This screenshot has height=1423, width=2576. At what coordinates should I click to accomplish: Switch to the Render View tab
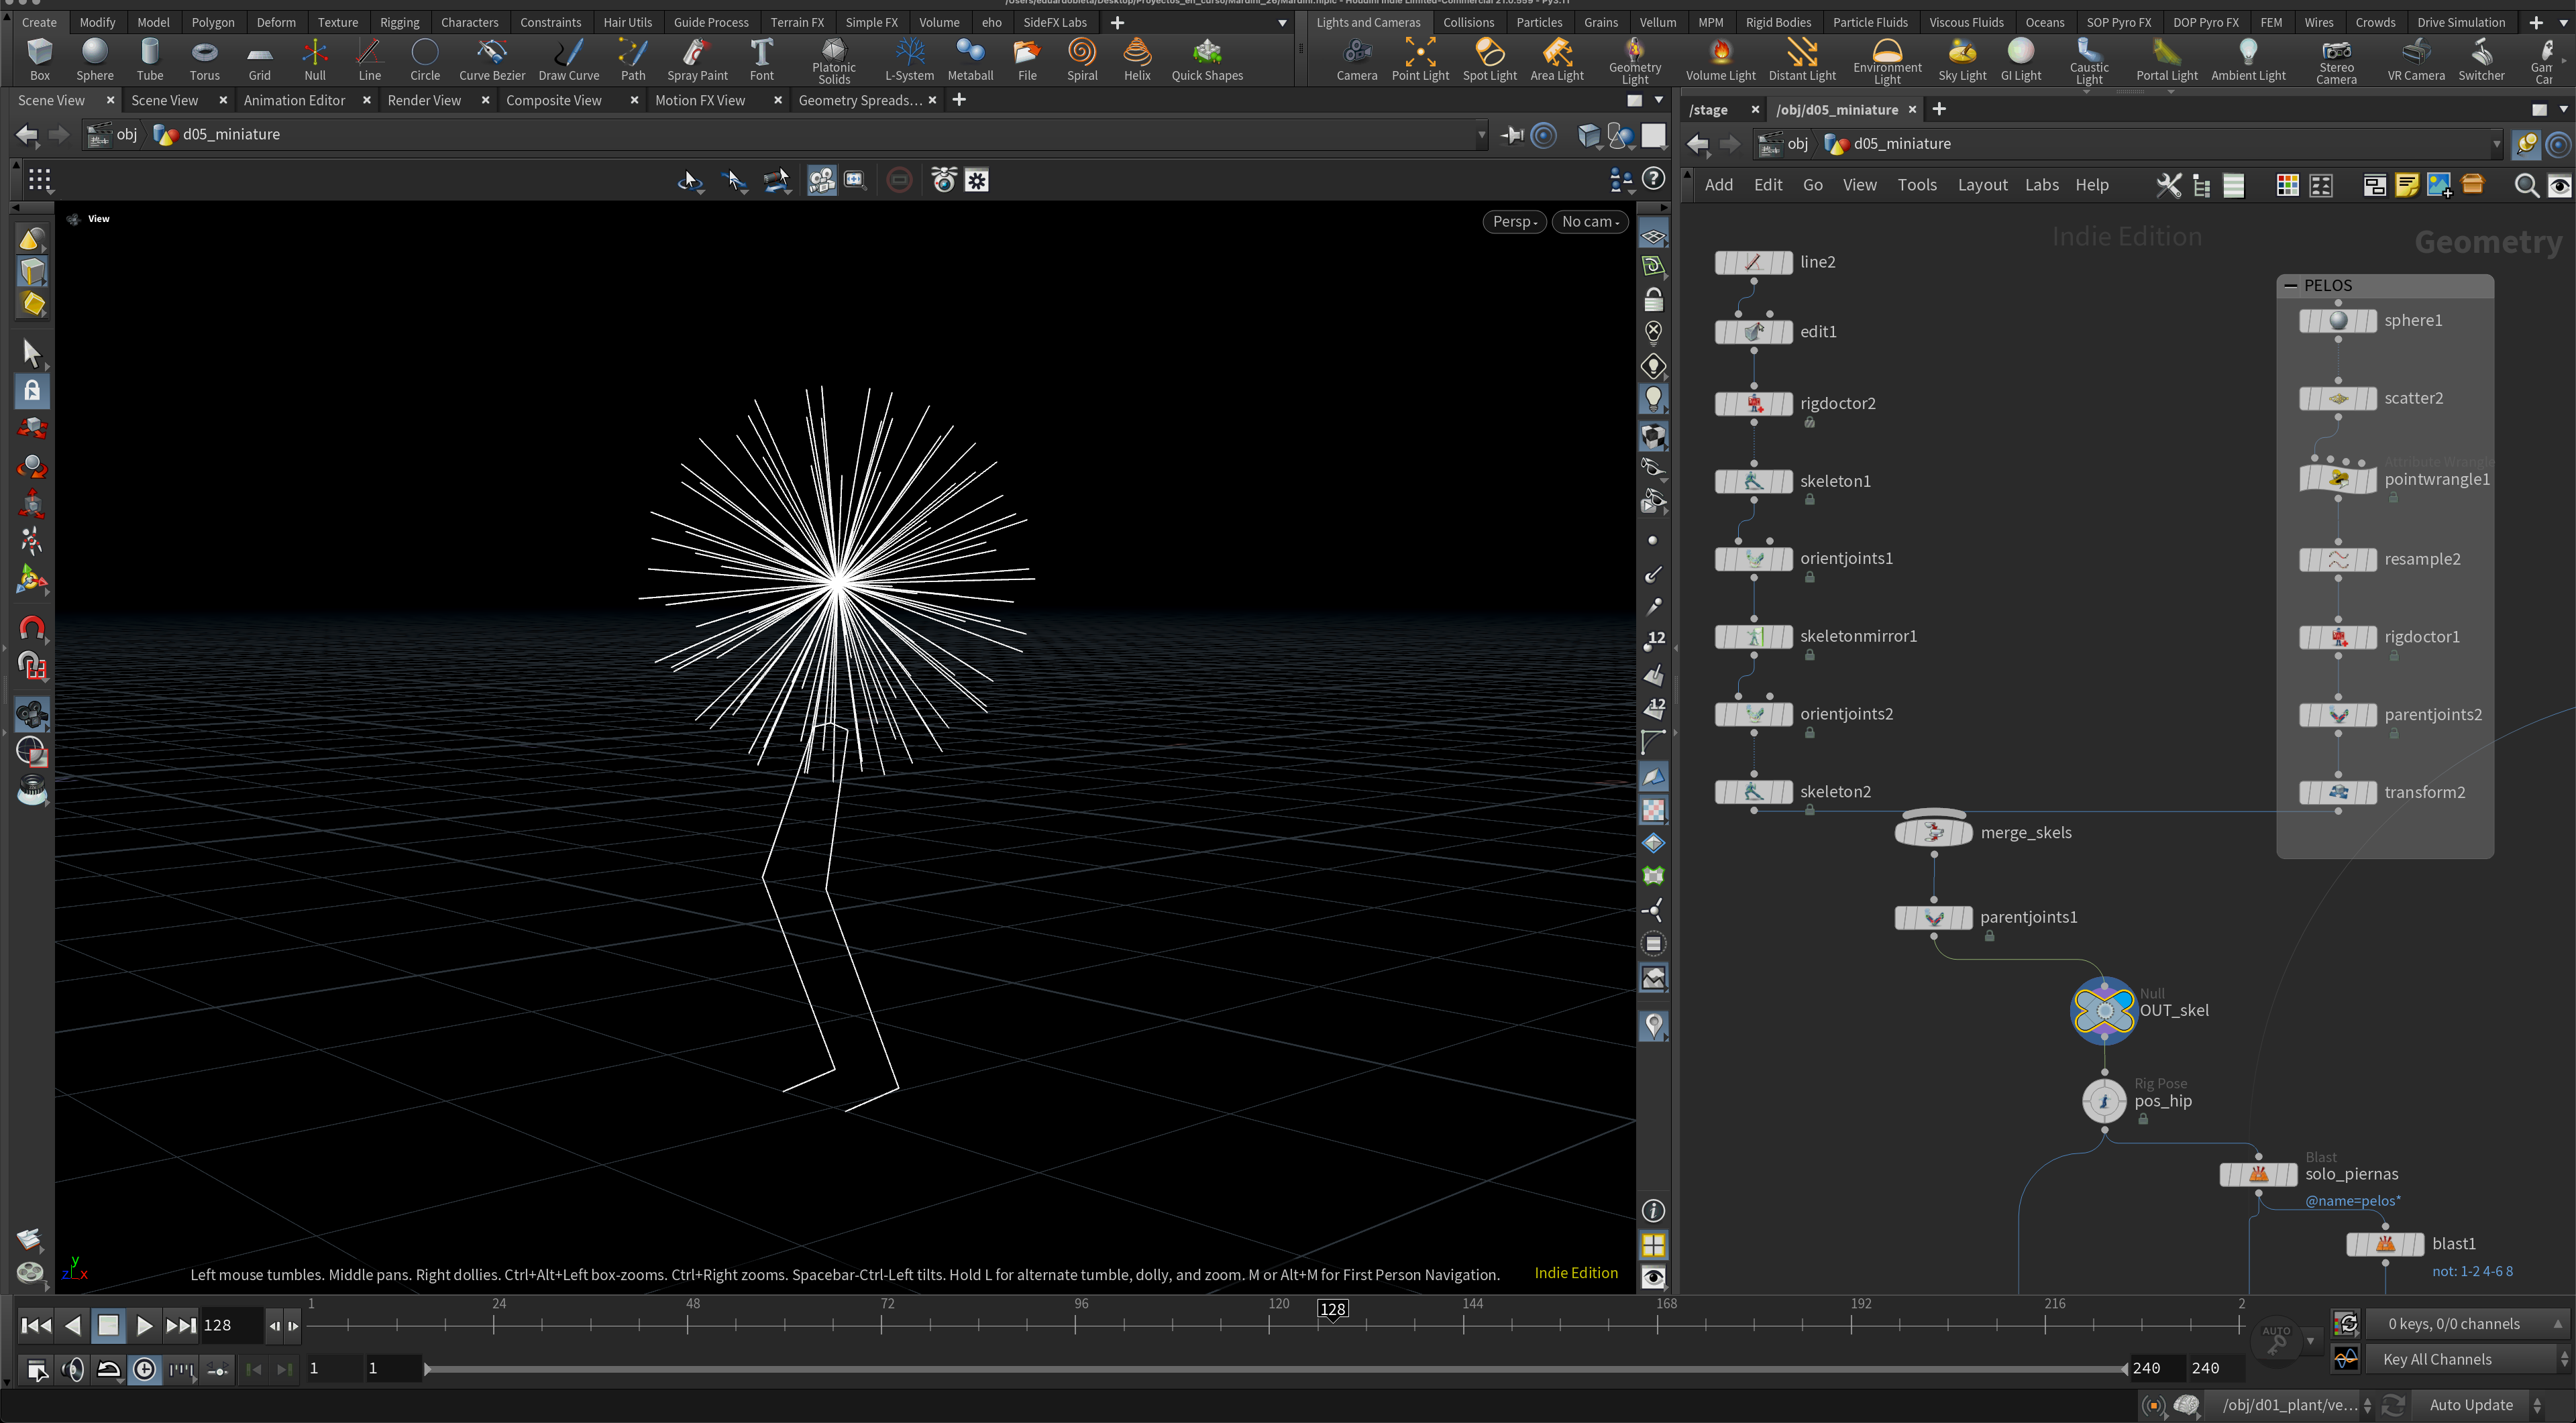pos(424,100)
